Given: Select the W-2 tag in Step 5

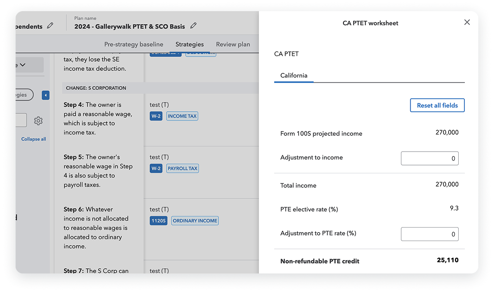Looking at the screenshot, I should tap(156, 168).
